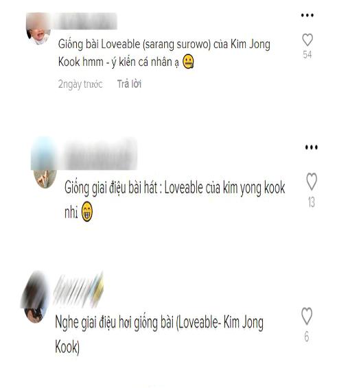This screenshot has height=388, width=337.
Task: Like the comment with 54 likes
Action: (x=307, y=40)
